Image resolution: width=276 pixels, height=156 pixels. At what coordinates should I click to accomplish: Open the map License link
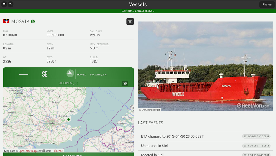pos(58,151)
